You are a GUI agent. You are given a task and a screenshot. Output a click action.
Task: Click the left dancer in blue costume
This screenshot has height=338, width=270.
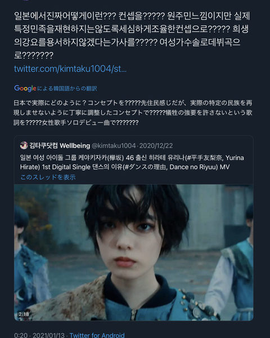coord(29,263)
